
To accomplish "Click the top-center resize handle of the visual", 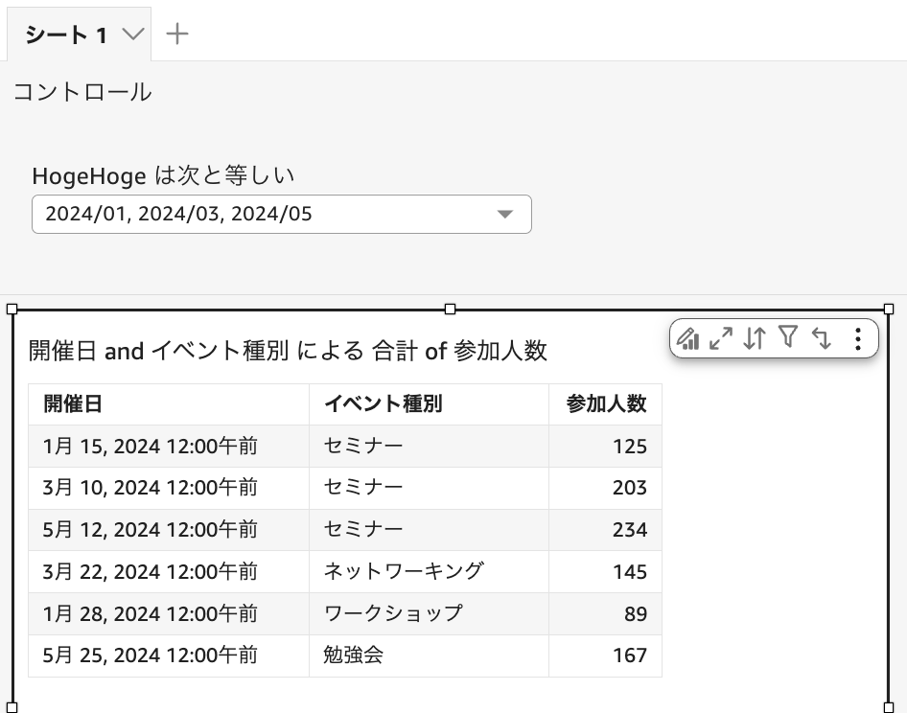I will click(448, 307).
